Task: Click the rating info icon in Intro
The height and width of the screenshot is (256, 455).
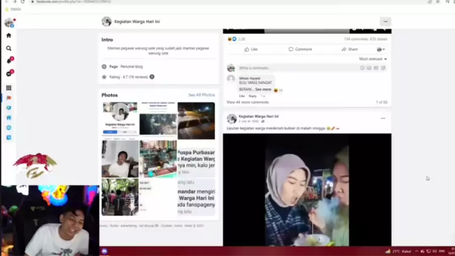Action: (x=152, y=77)
